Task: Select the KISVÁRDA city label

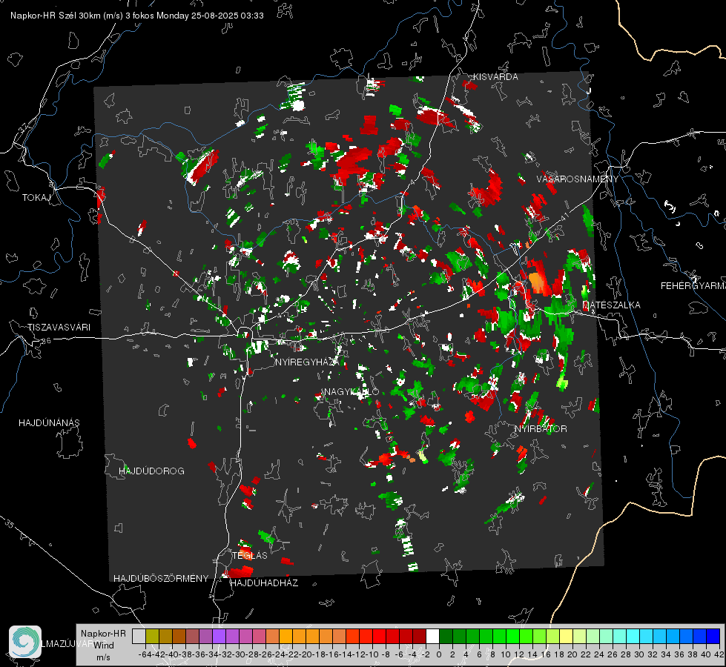Action: click(x=495, y=77)
